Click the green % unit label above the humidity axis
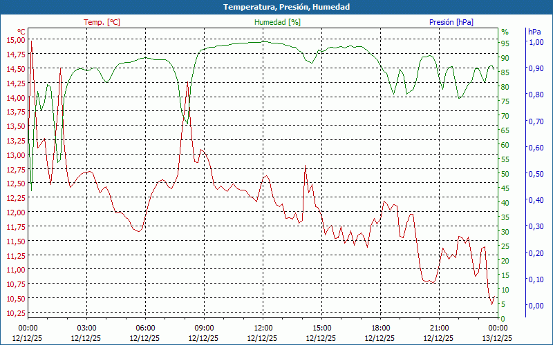The width and height of the screenshot is (553, 345). click(x=505, y=32)
